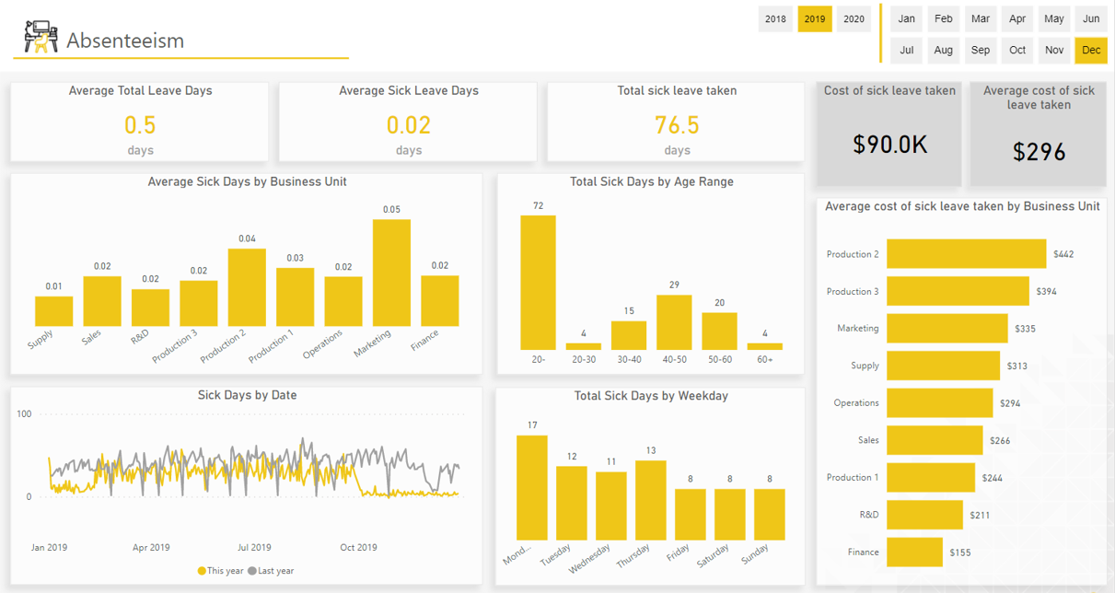This screenshot has width=1115, height=593.
Task: Select the Friday sick days bar
Action: click(691, 514)
